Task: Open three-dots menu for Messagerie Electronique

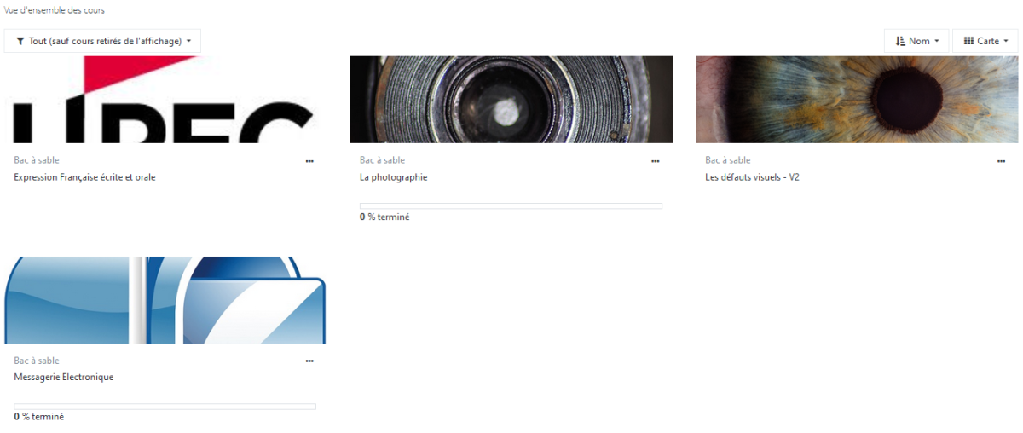Action: [309, 361]
